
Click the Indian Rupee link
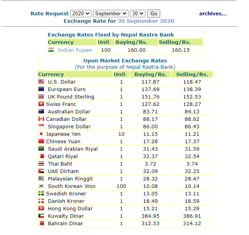pos(75,50)
